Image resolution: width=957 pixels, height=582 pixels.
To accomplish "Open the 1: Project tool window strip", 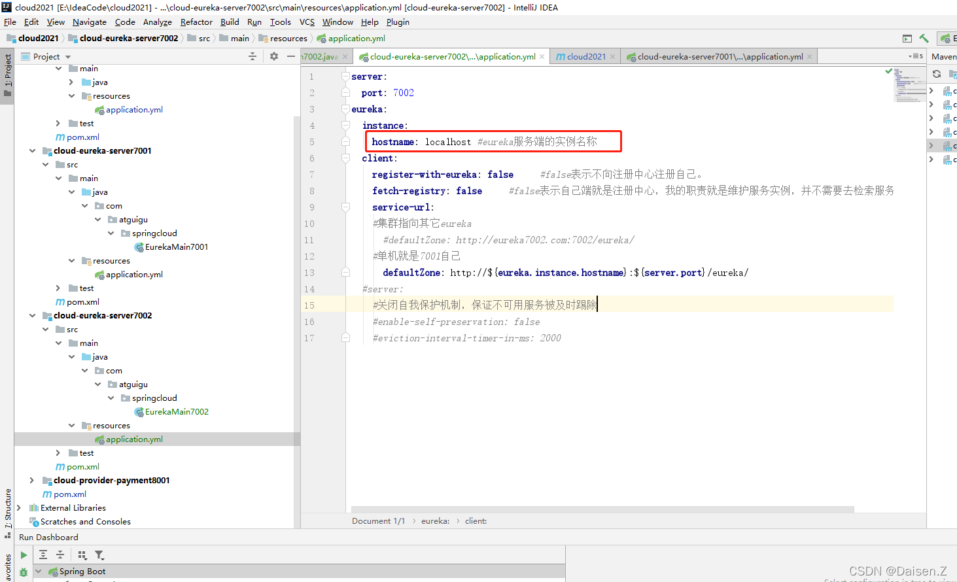I will point(7,75).
